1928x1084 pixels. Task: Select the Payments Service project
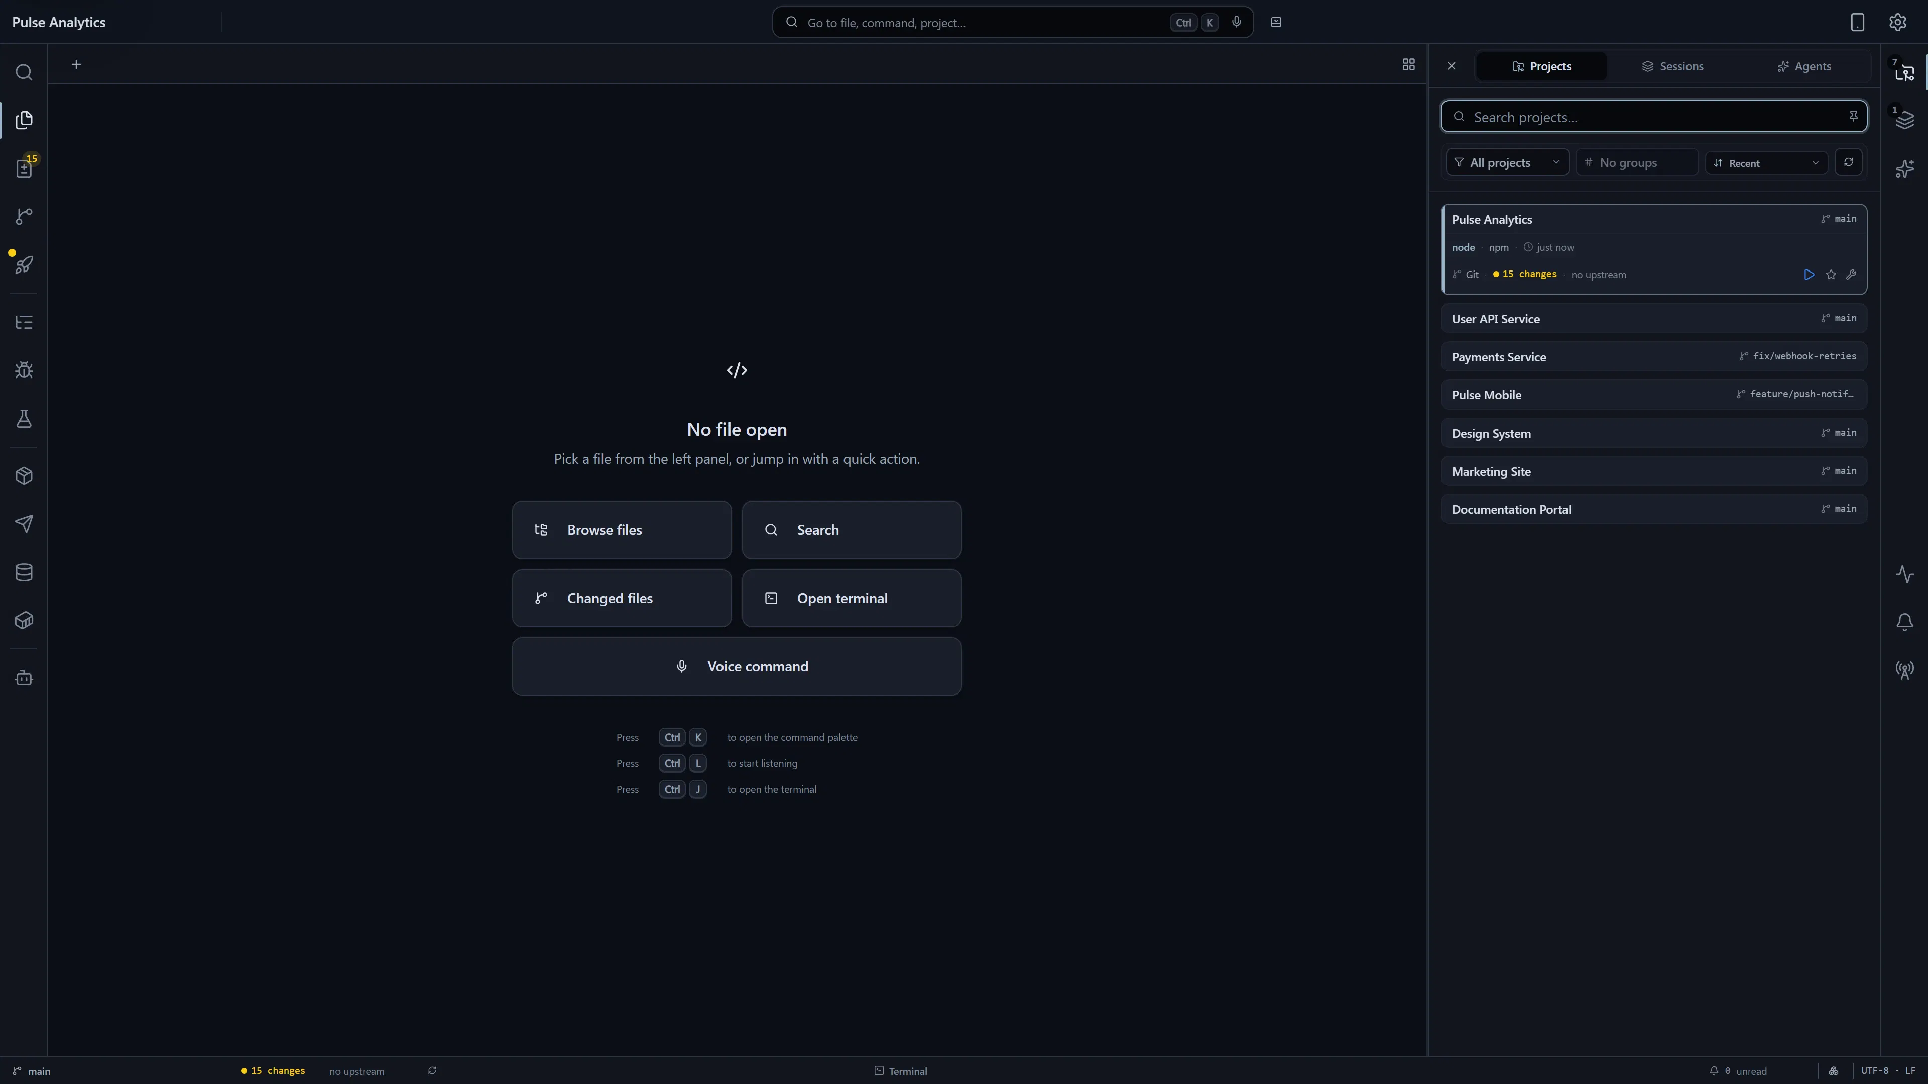tap(1654, 357)
